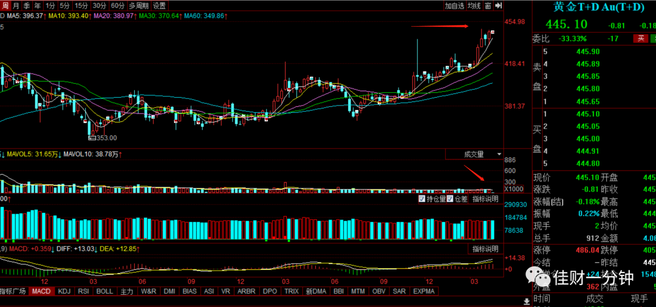Select the BOLL indicator tab
The height and width of the screenshot is (307, 656).
[x=105, y=291]
